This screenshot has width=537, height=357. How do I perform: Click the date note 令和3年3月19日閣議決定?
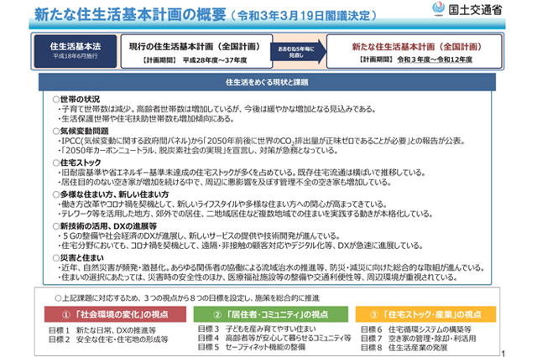click(x=304, y=16)
